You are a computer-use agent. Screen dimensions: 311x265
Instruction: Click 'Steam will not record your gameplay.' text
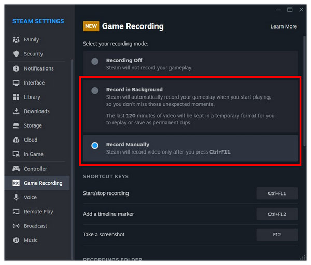pyautogui.click(x=149, y=68)
